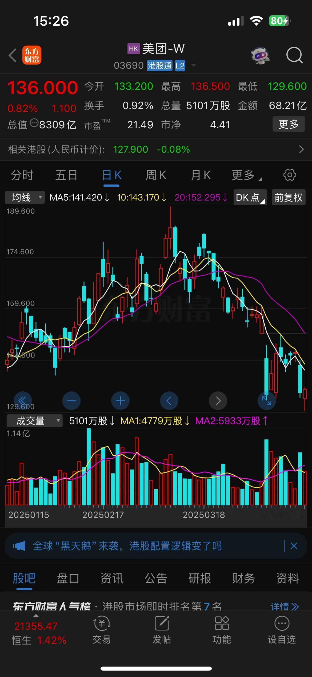
Task: Tap the L2 level badge
Action: (180, 66)
